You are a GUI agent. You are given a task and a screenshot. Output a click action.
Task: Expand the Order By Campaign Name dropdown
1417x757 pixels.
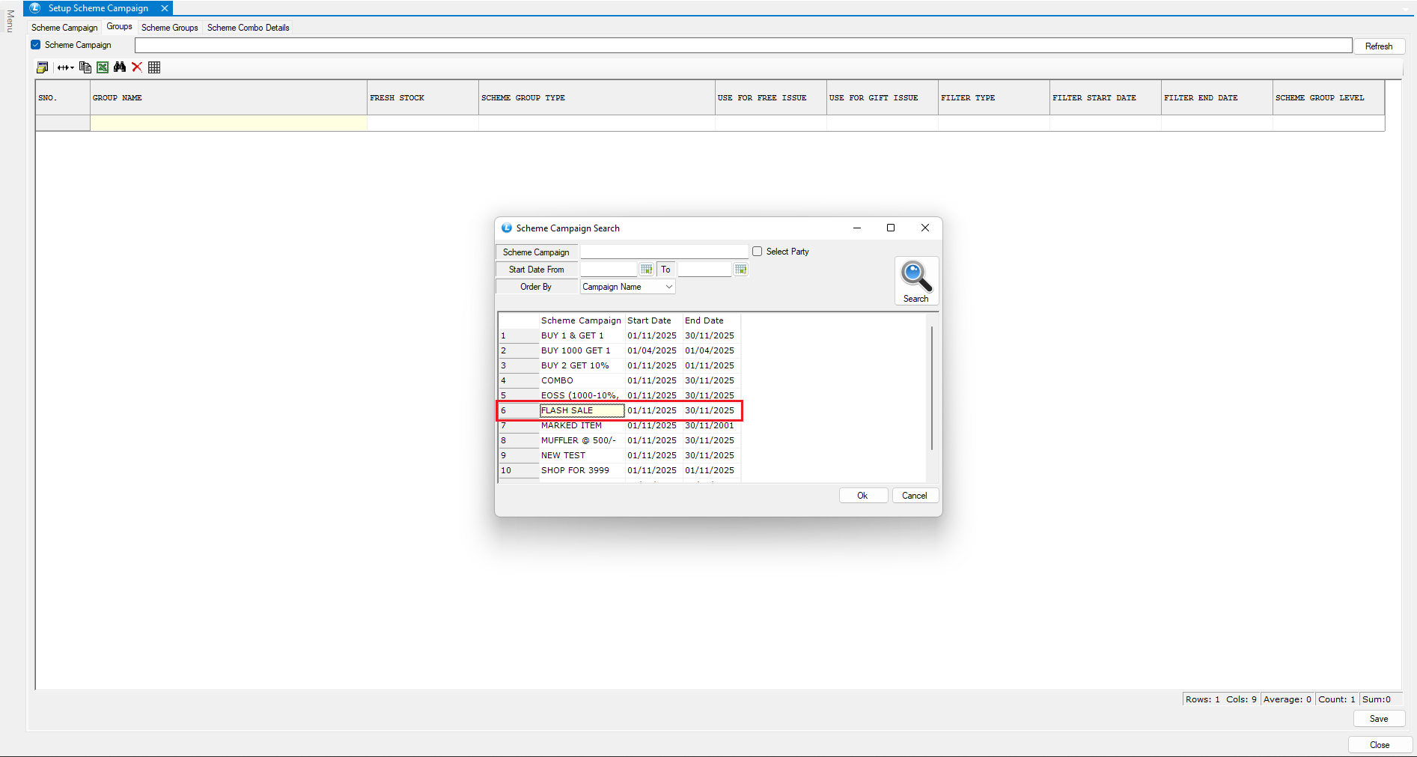[669, 287]
